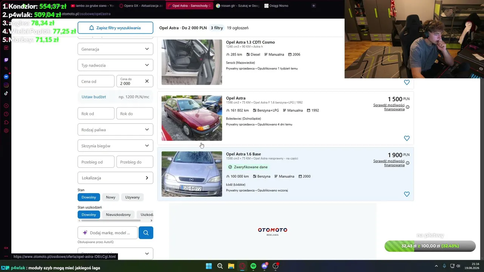Select Używany condition filter
This screenshot has width=484, height=272.
pos(132,197)
